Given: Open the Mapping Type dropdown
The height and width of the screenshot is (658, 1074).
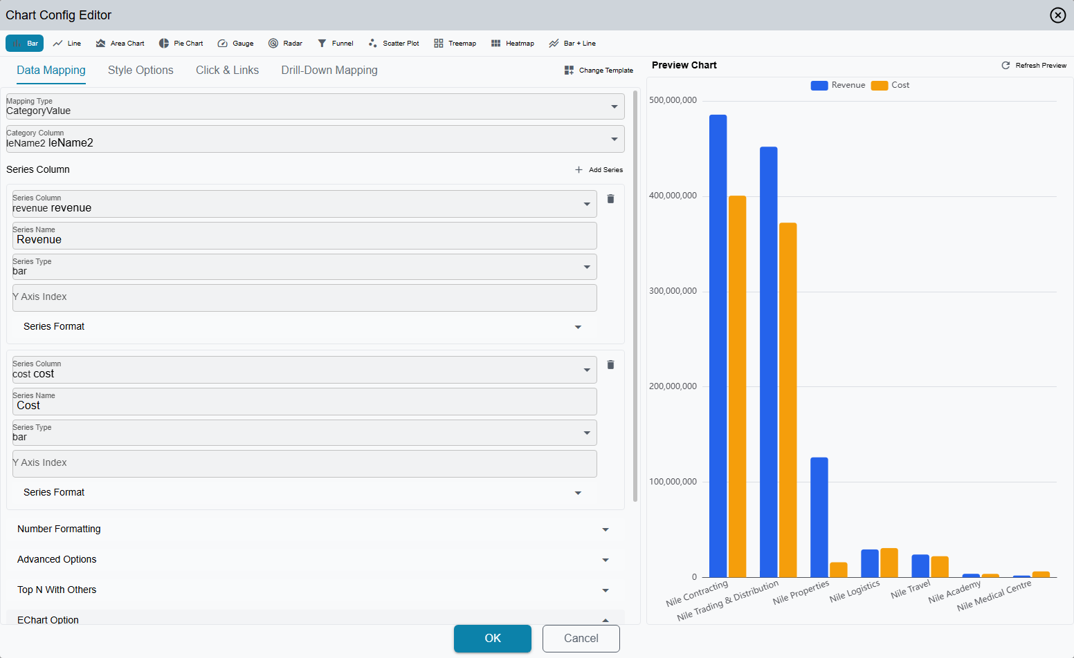Looking at the screenshot, I should pyautogui.click(x=315, y=106).
